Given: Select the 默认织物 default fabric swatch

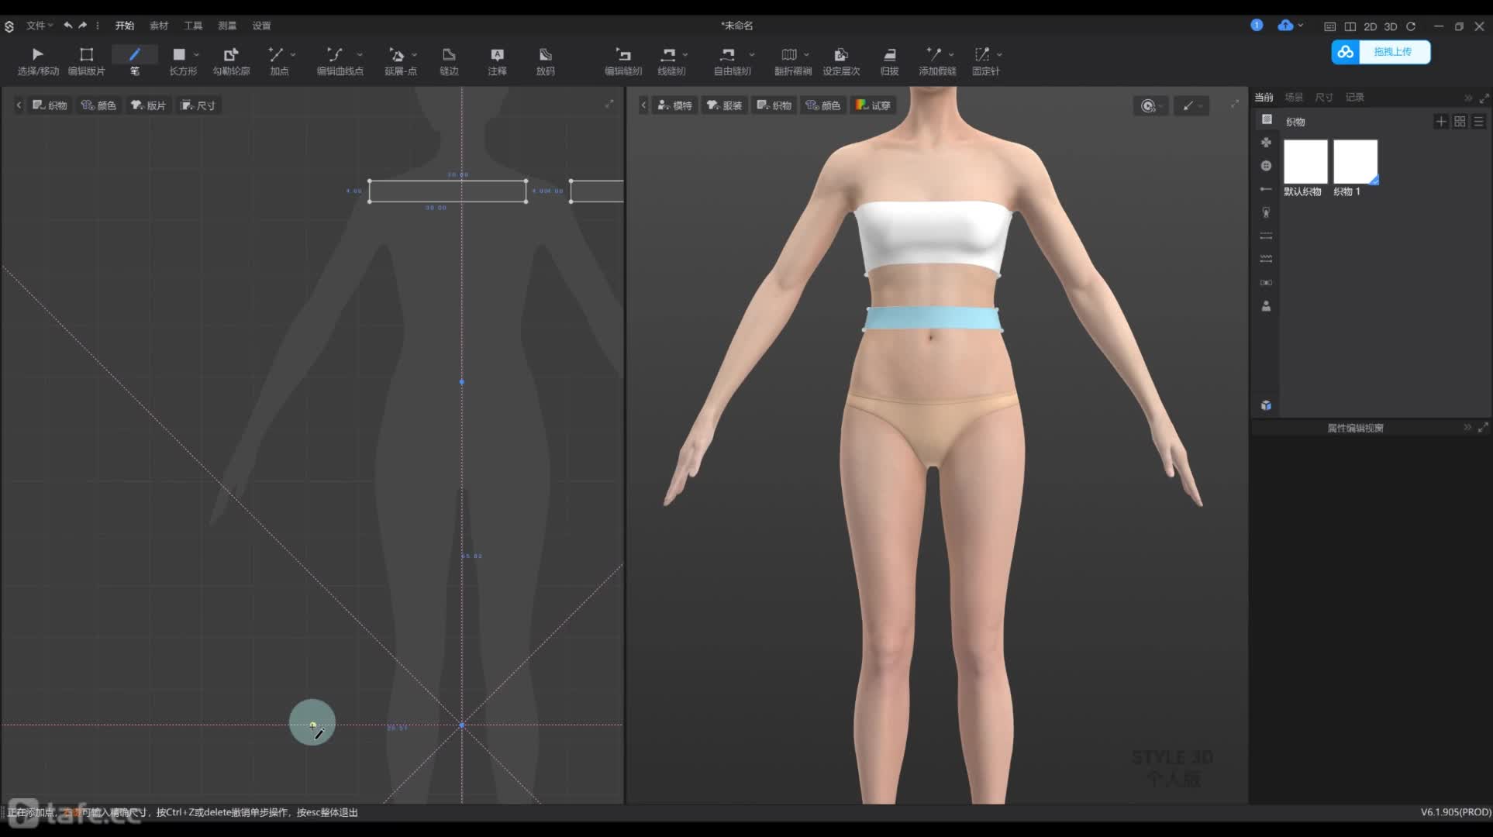Looking at the screenshot, I should coord(1305,161).
